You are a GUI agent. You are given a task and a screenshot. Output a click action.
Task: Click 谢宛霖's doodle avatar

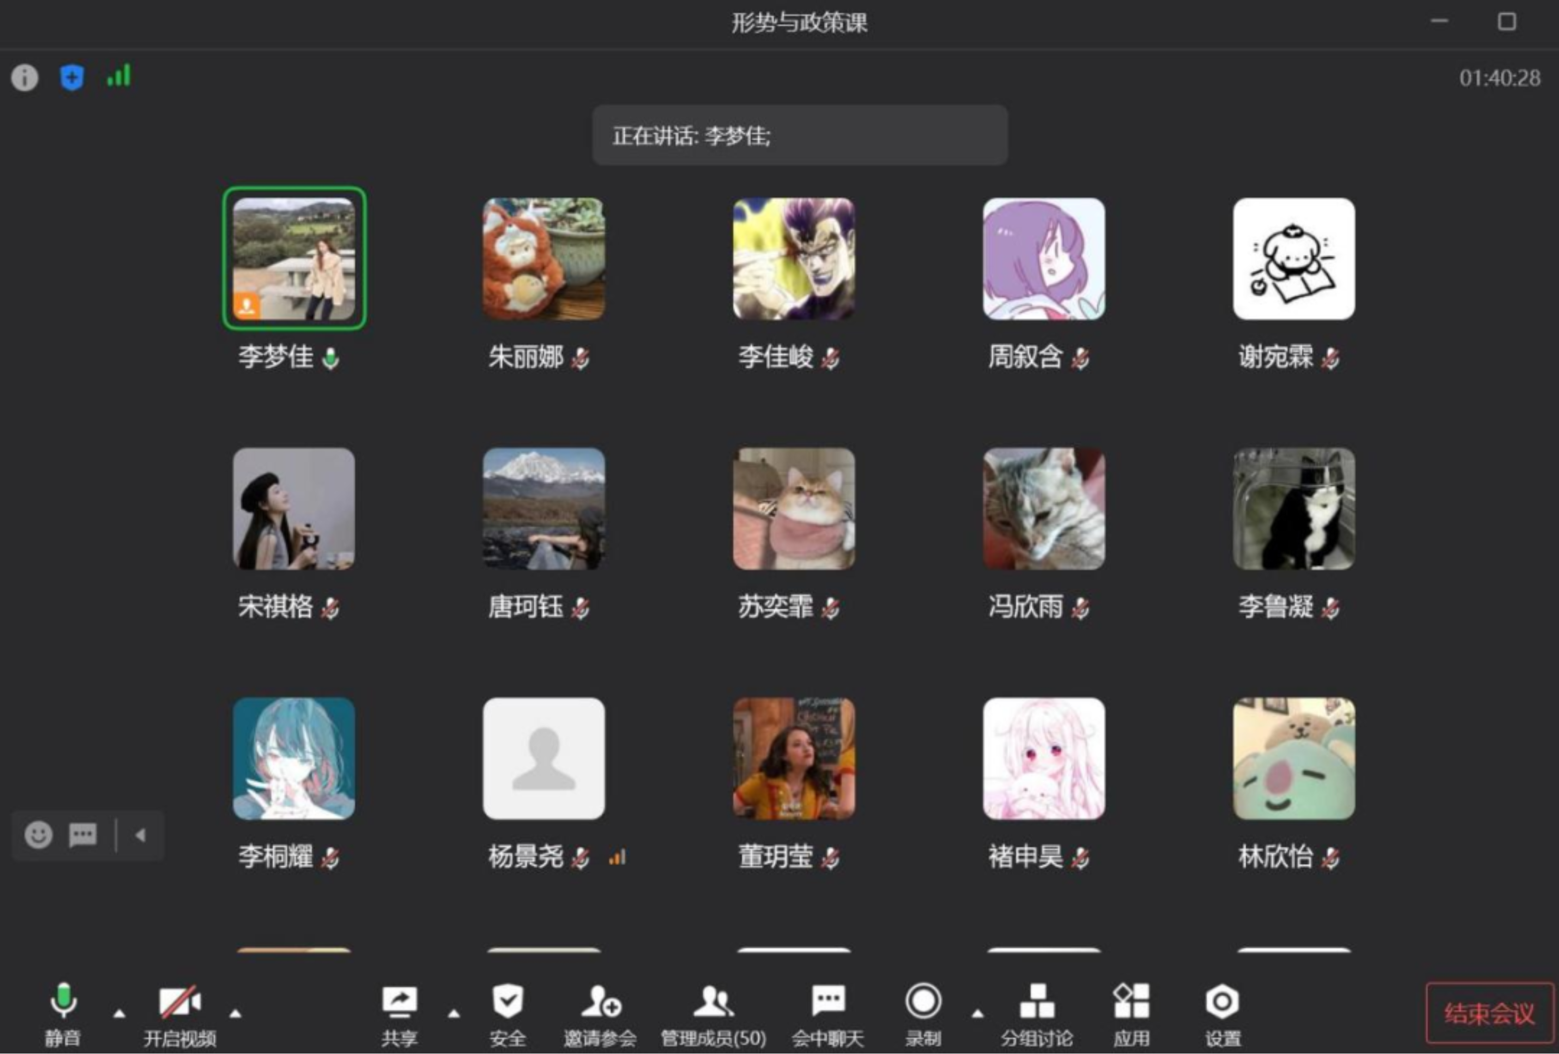point(1294,258)
